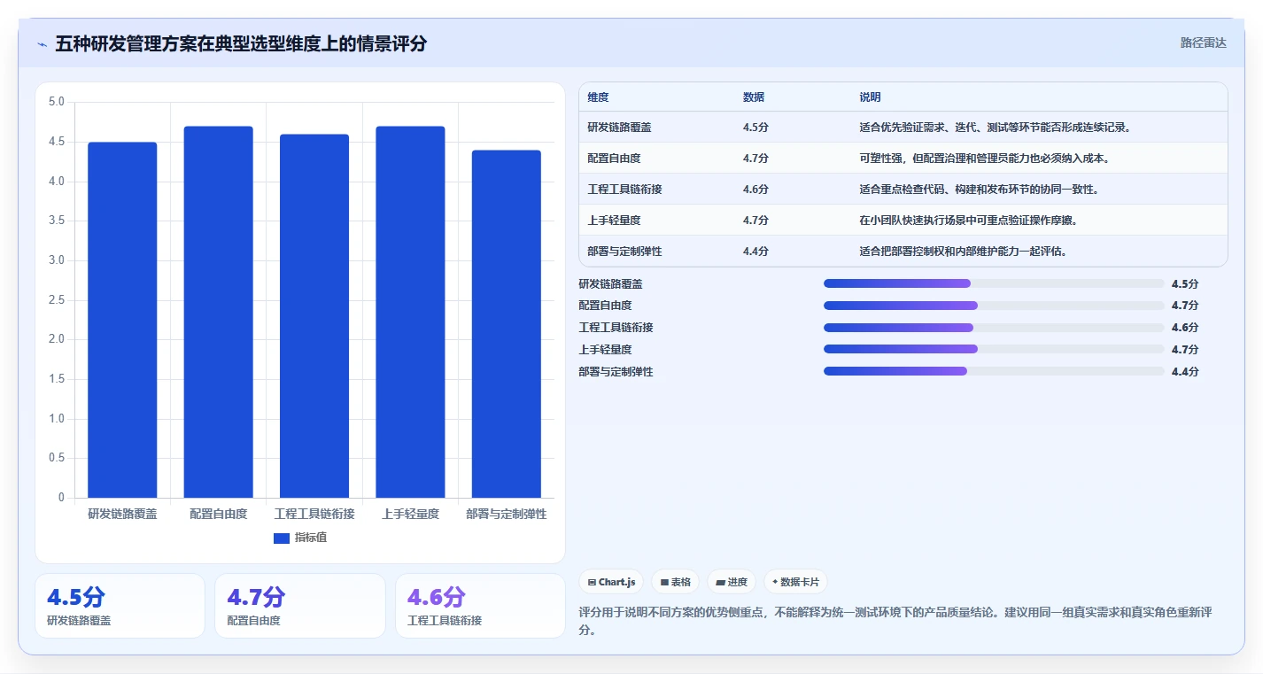Viewport: 1263px width, 674px height.
Task: Click the title icon beside the dashboard heading
Action: point(42,44)
